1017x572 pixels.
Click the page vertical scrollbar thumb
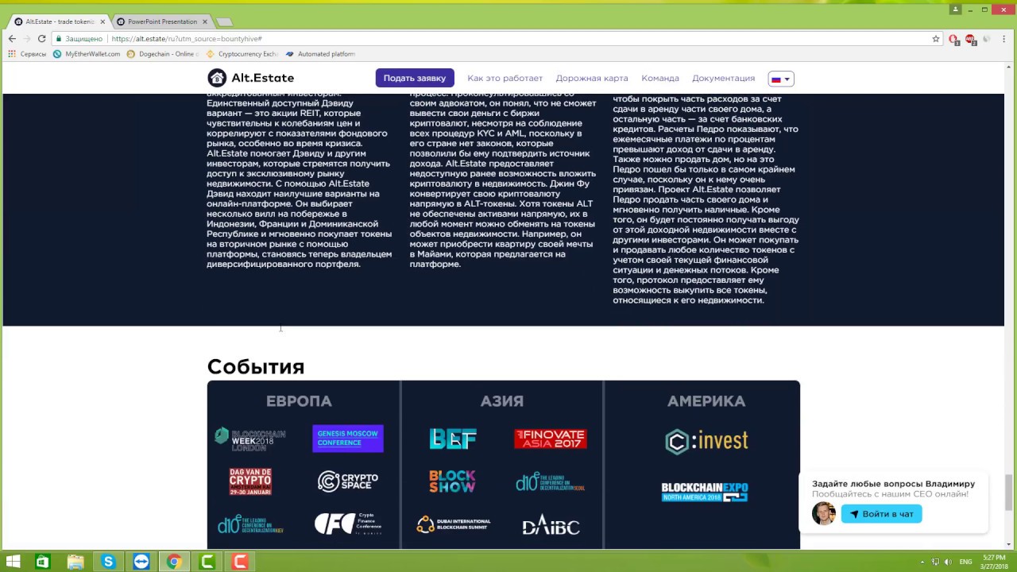1010,493
